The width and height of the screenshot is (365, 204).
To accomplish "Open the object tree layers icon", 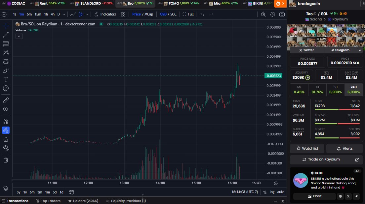I will [6, 188].
